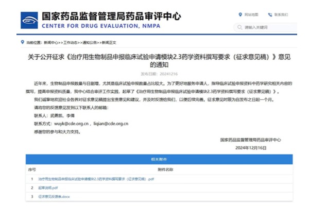
Task: Click 新闻正文 in breadcrumb
Action: [109, 43]
